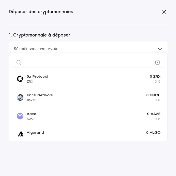Click the 0 ZRX balance amount
Viewport: 176px width, 176px height.
tap(155, 77)
